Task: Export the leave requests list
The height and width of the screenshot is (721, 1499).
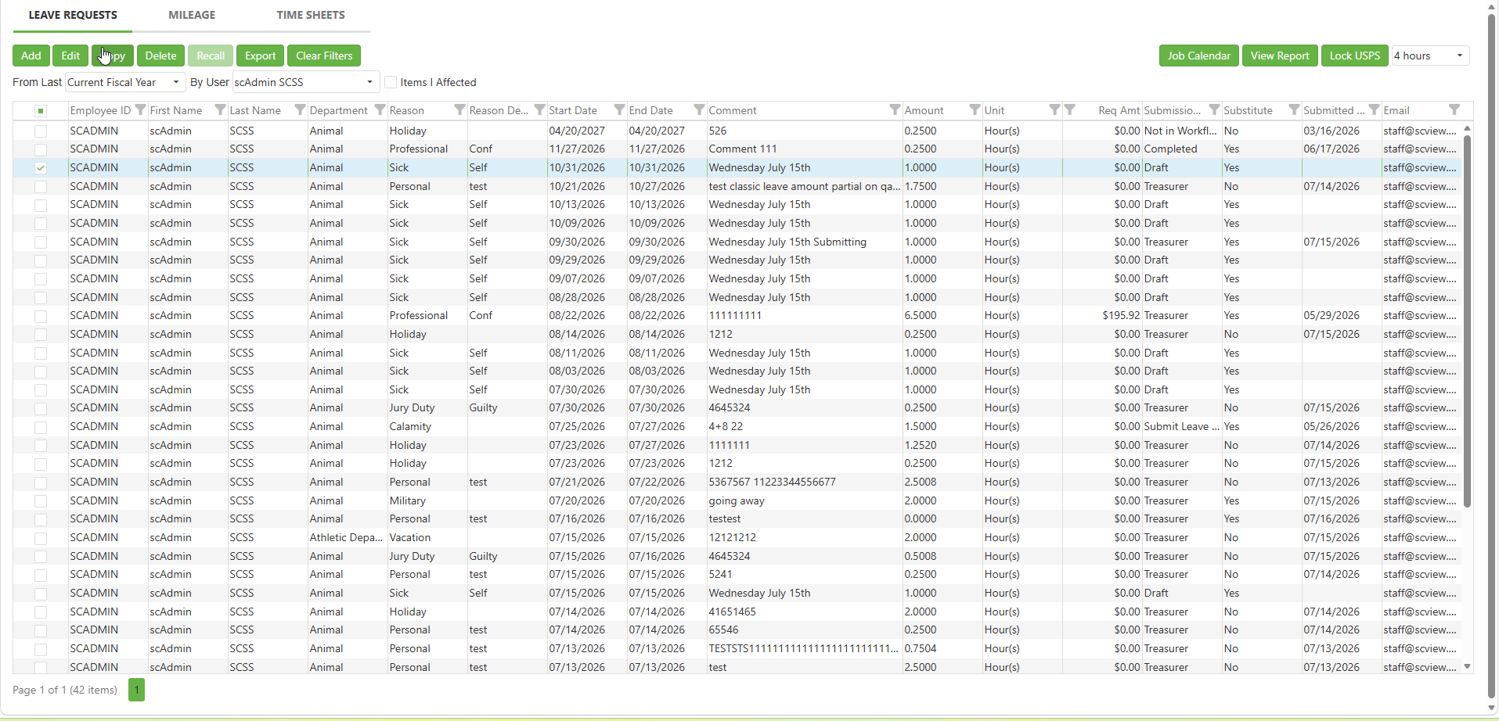Action: click(x=260, y=56)
